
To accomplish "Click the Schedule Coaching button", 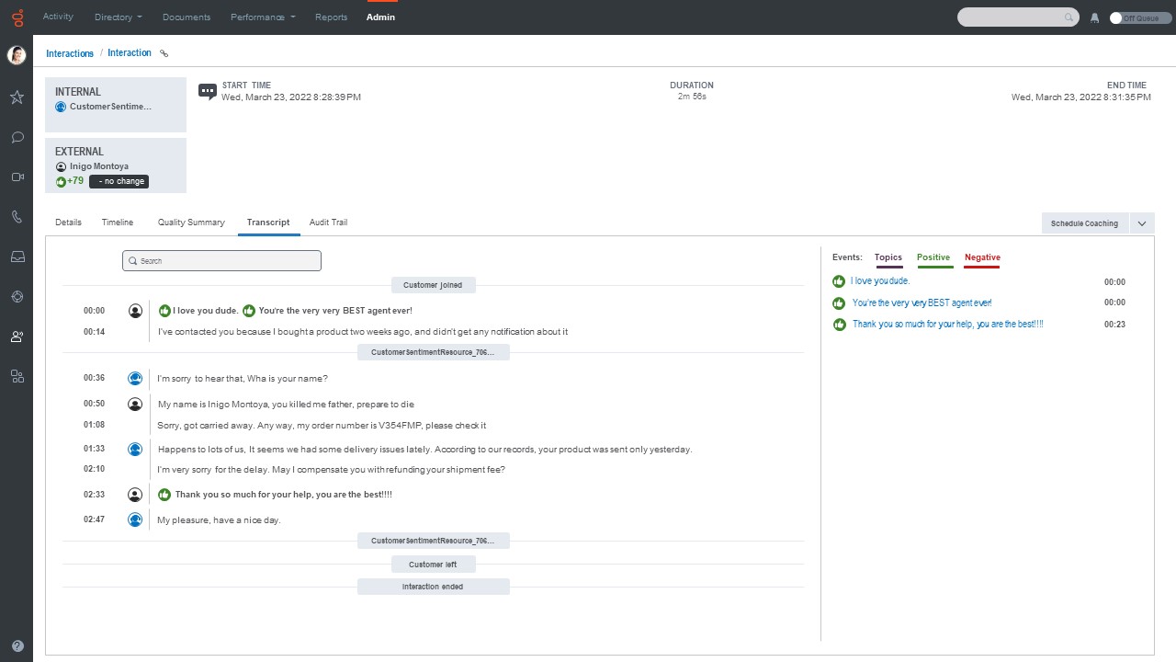I will pyautogui.click(x=1084, y=223).
